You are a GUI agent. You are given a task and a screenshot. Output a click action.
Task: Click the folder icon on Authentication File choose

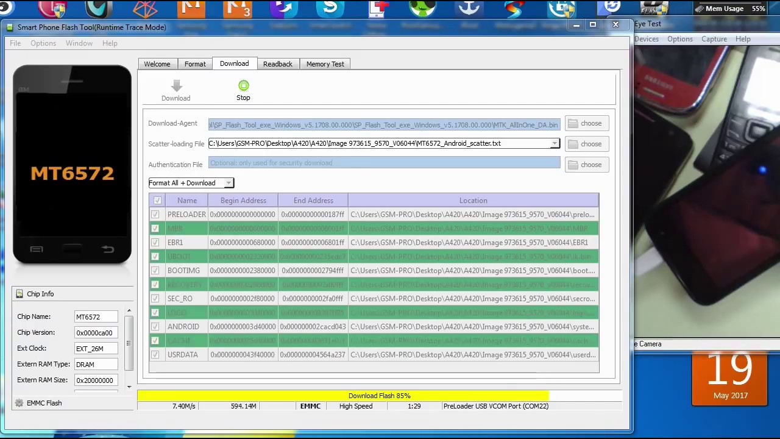point(573,165)
